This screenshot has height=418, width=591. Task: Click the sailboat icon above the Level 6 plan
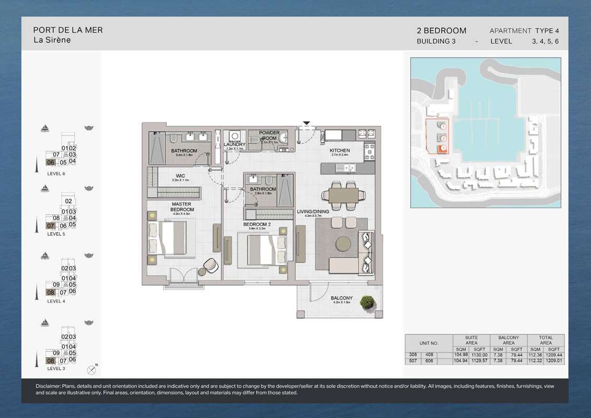pos(45,128)
